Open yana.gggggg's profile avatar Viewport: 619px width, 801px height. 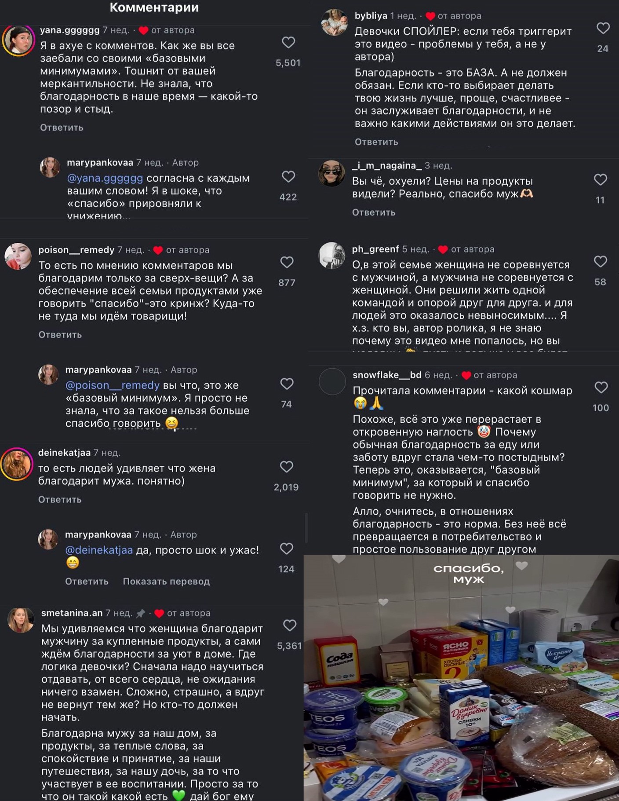(18, 40)
